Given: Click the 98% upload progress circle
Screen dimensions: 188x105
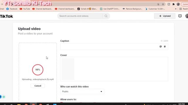Looking at the screenshot, I should pos(38,70).
